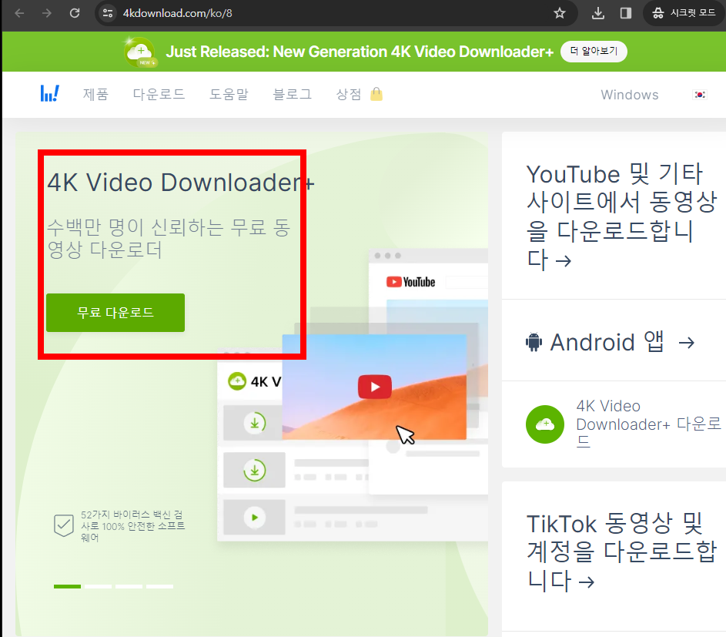
Task: Click the browser forward arrow
Action: point(47,13)
